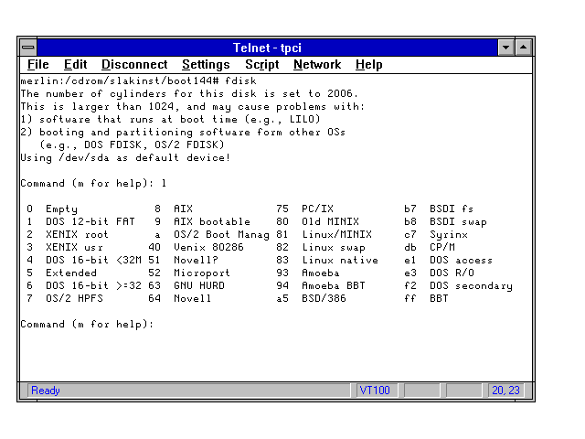Click the minimize down-arrow button
585x439 pixels.
pyautogui.click(x=506, y=47)
